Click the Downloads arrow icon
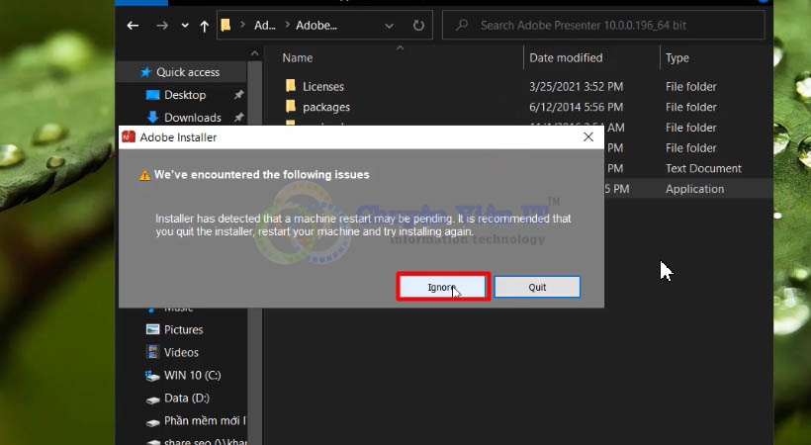The image size is (811, 445). coord(152,117)
